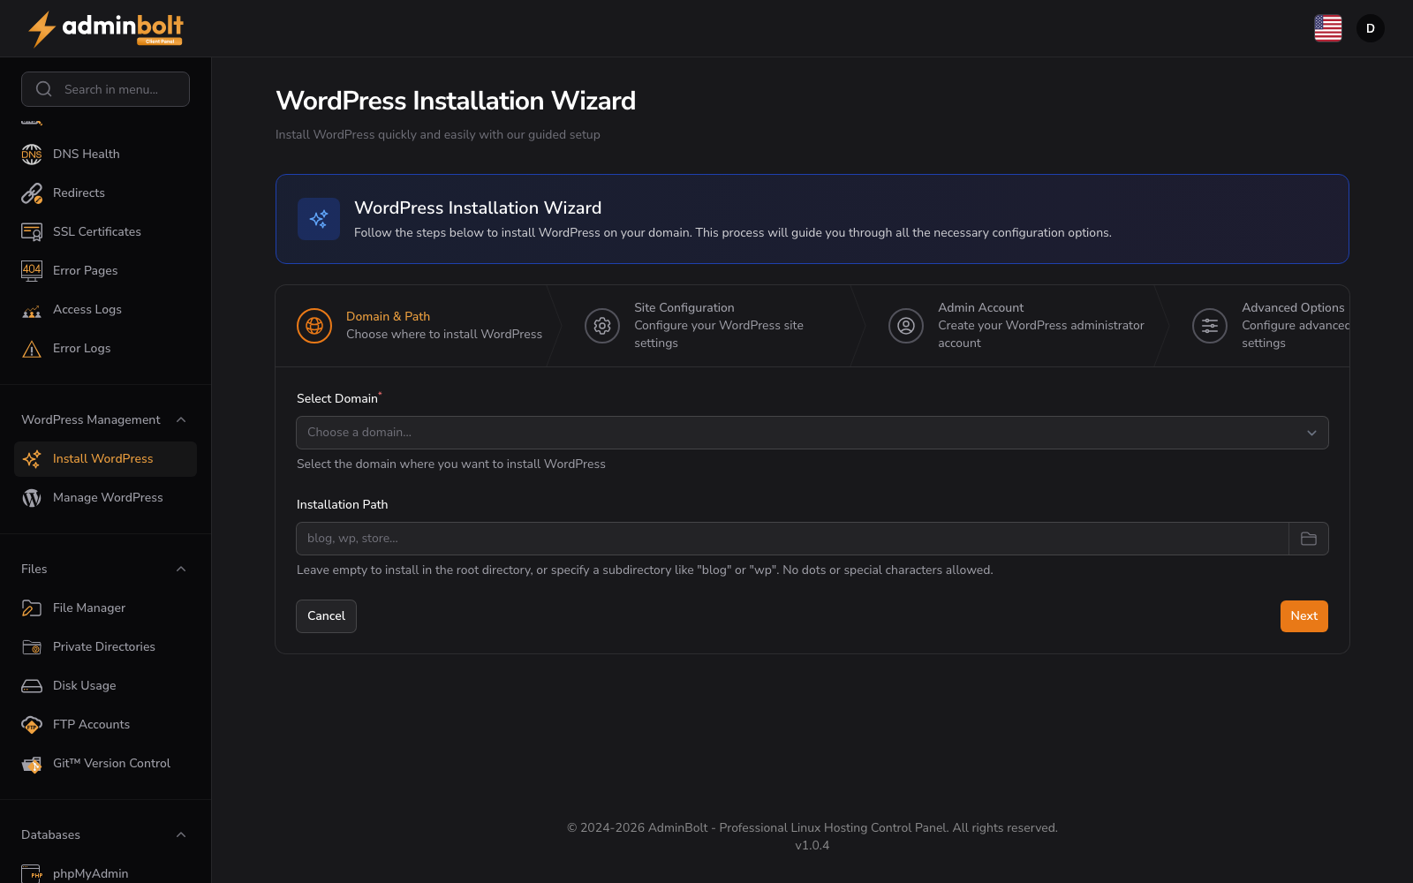Click the FTP Accounts cloud icon

click(32, 724)
